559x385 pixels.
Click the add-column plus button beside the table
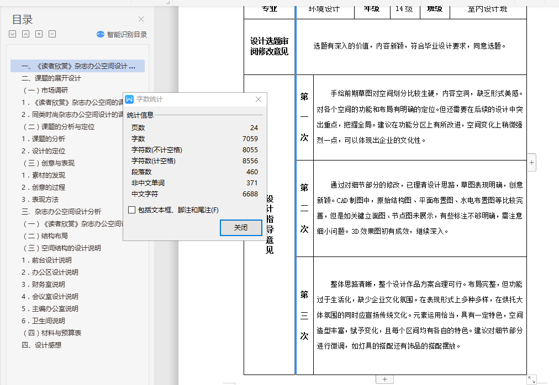[x=531, y=163]
